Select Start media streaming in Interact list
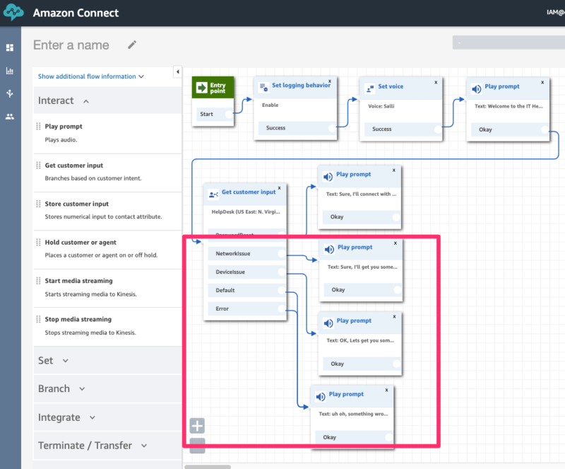565x469 pixels. (108, 287)
